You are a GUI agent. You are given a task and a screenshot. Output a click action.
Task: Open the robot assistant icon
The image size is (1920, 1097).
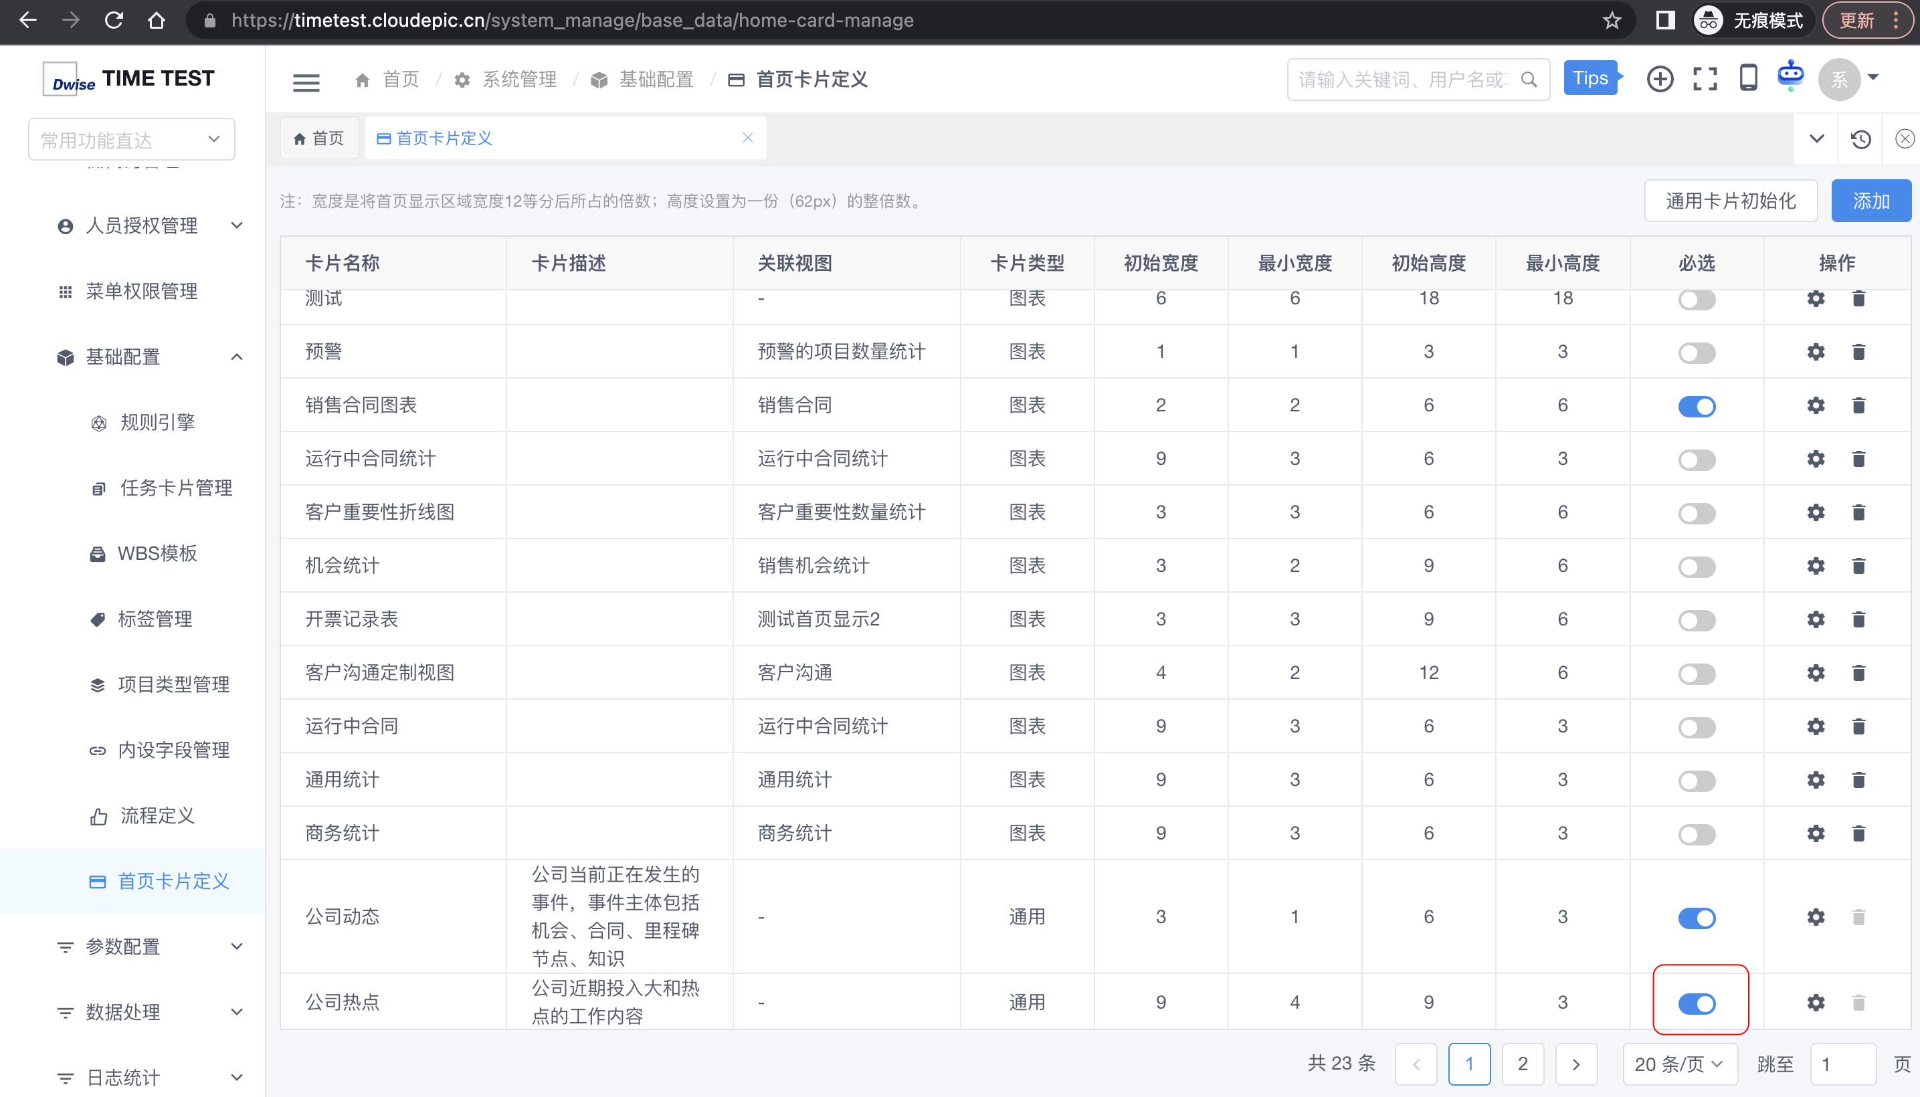tap(1790, 77)
